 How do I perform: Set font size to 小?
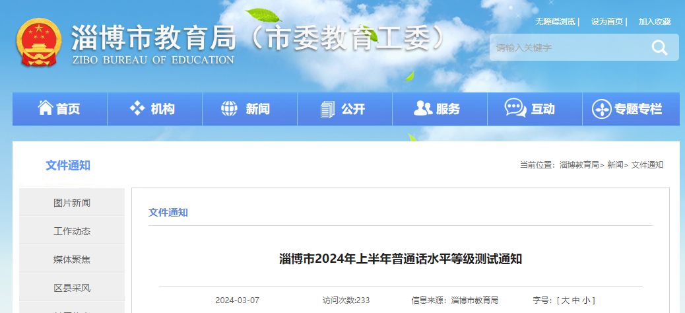pos(586,300)
